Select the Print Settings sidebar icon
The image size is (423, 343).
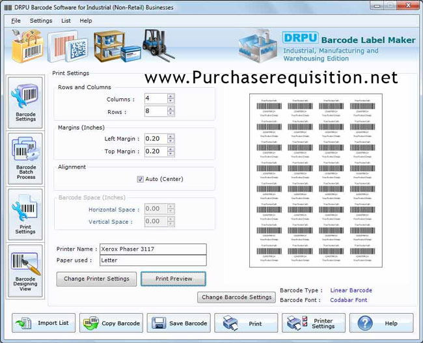point(25,214)
